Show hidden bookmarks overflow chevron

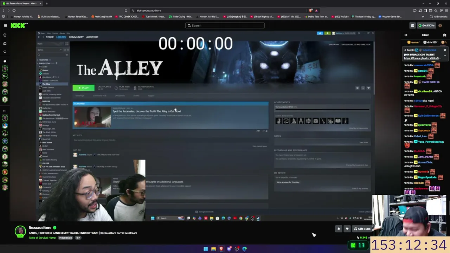coord(423,17)
